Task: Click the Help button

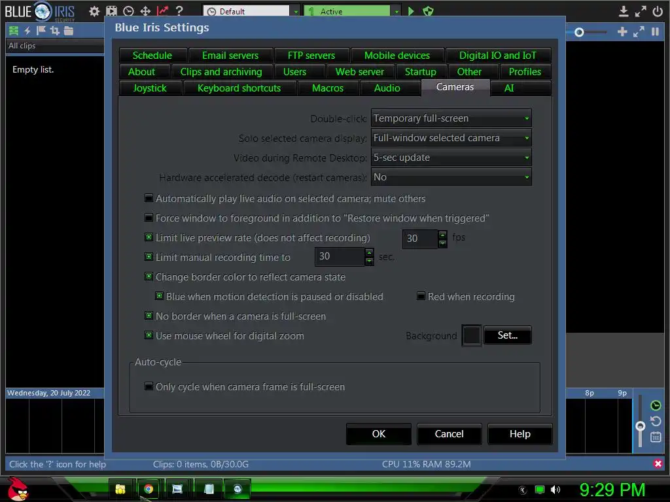Action: click(520, 434)
